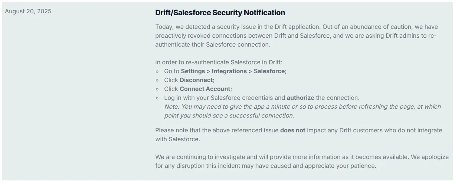Click the bullet beside "Click Disconnect"
The height and width of the screenshot is (183, 455).
(157, 80)
